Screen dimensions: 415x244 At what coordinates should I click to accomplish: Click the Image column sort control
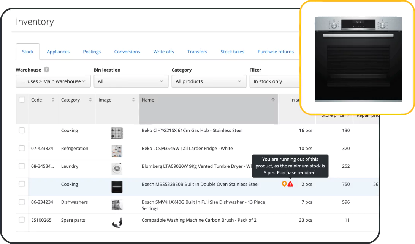[133, 100]
